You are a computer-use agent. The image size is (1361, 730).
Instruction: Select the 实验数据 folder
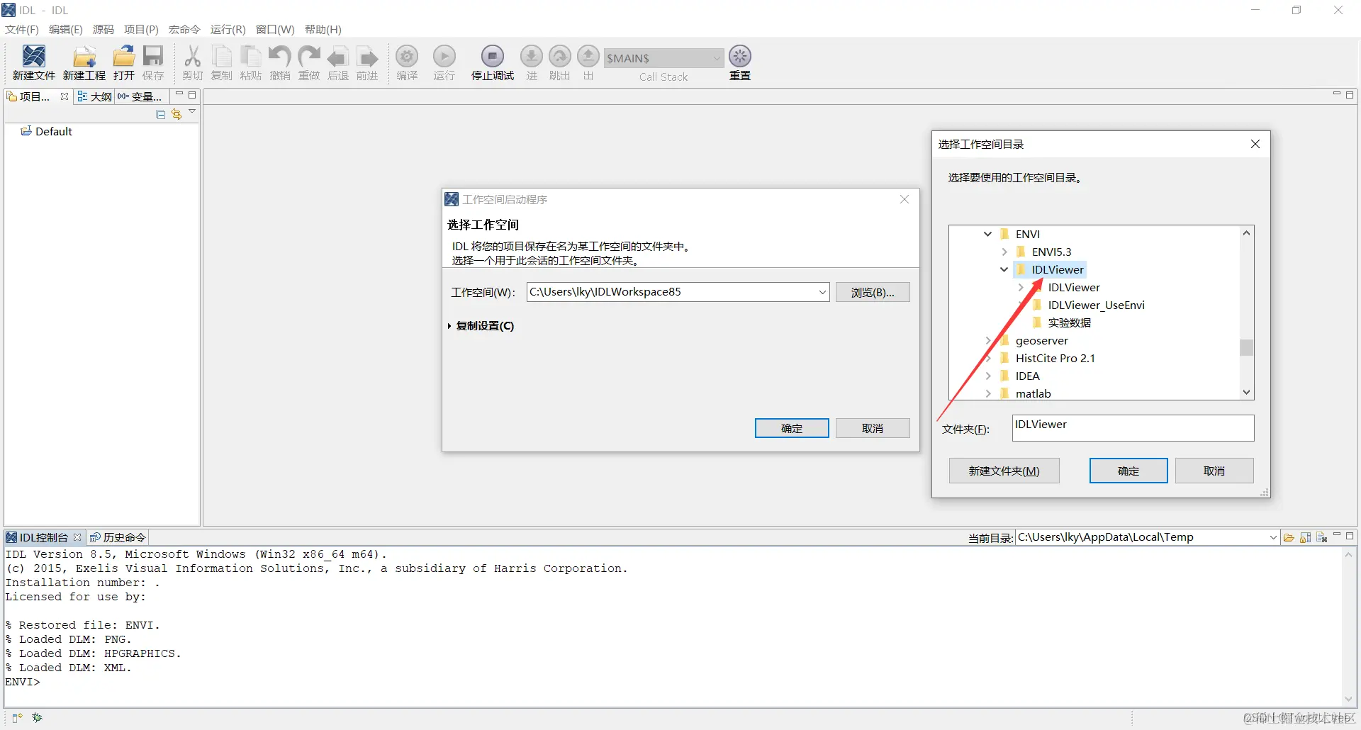coord(1069,322)
